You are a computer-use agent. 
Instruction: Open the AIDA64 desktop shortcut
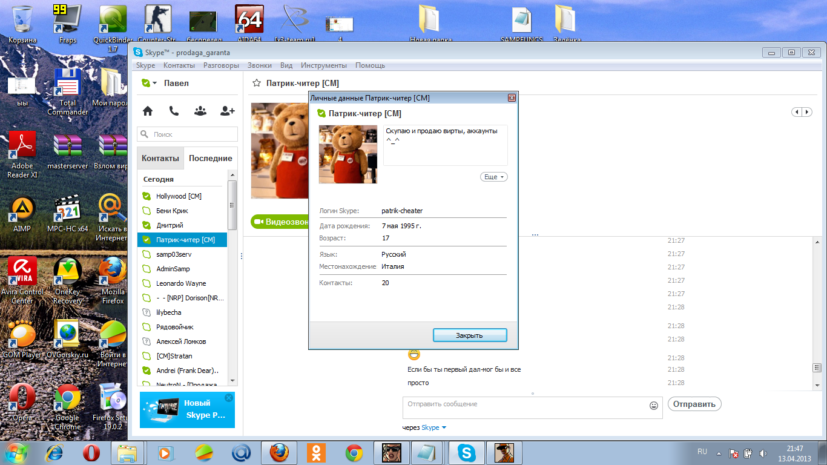pyautogui.click(x=249, y=25)
